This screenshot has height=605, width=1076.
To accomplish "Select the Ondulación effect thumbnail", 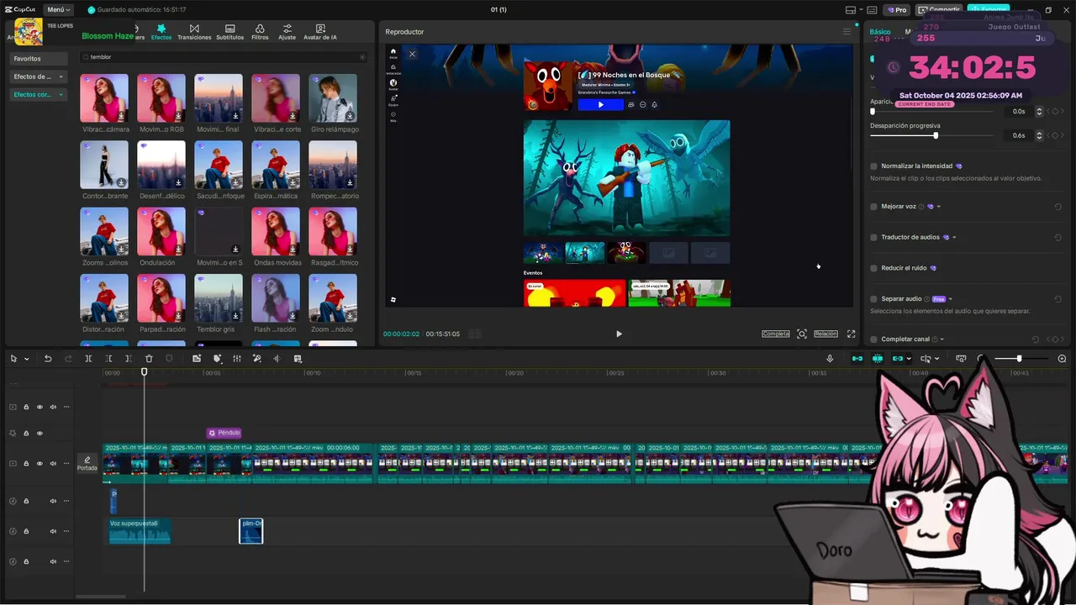I will click(161, 232).
